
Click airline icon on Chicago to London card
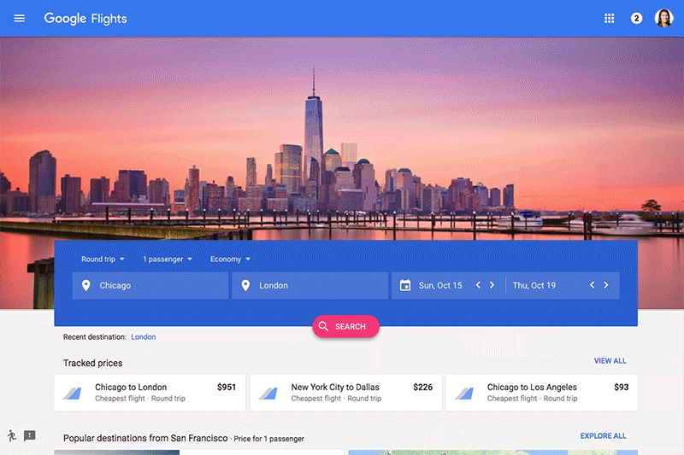point(73,394)
